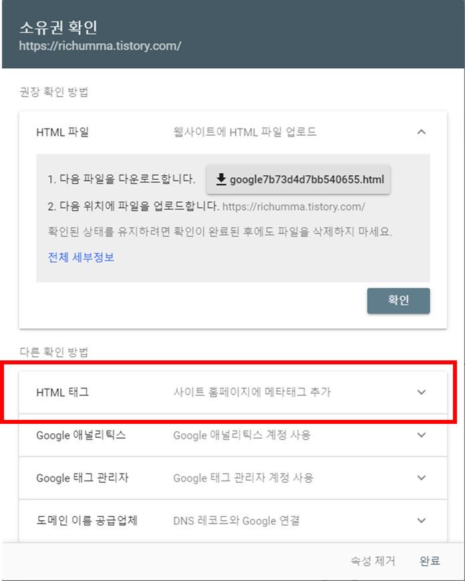Screen dimensions: 465x581
Task: Select the Google 태그 관리자 row label
Action: pyautogui.click(x=82, y=477)
